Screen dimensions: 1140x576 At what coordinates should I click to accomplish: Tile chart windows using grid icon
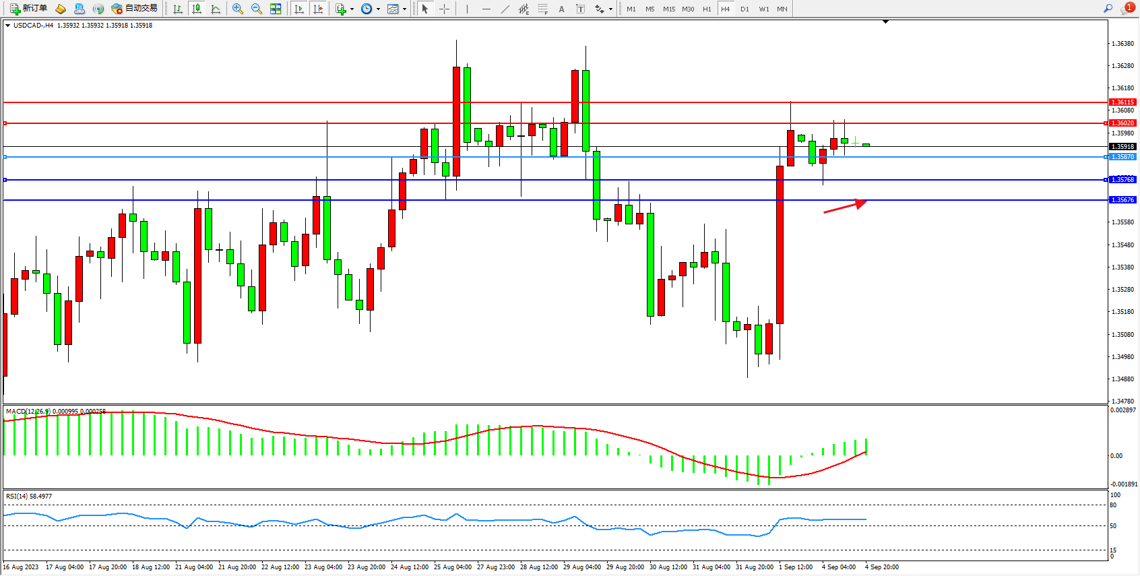pos(276,9)
